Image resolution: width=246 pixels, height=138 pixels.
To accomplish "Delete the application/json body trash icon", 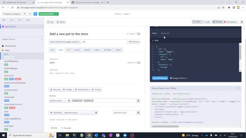I will (138, 112).
